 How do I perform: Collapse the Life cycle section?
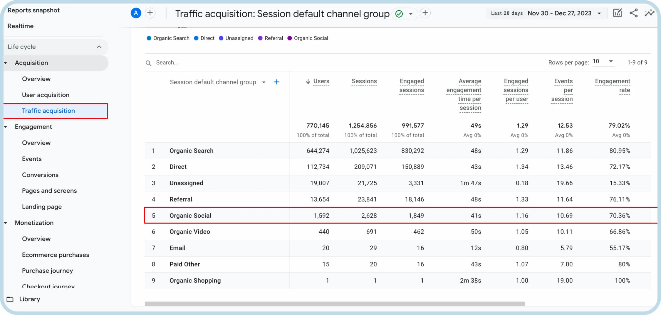99,47
